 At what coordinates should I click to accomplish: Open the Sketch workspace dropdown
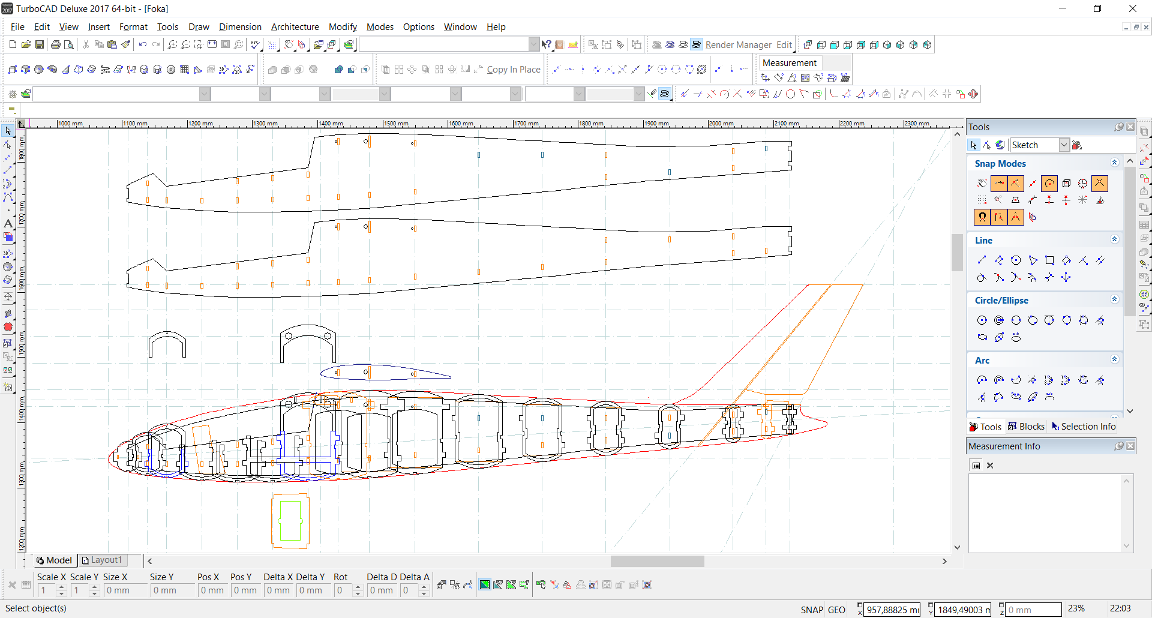click(x=1064, y=145)
